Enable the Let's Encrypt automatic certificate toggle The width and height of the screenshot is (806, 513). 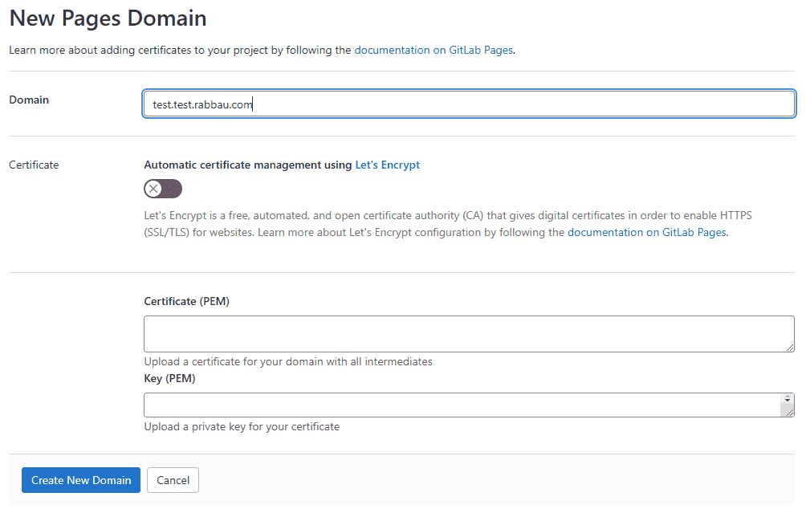[163, 189]
